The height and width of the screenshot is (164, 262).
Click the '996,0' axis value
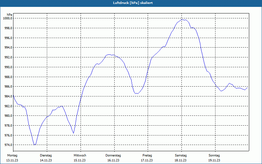(x=9, y=38)
